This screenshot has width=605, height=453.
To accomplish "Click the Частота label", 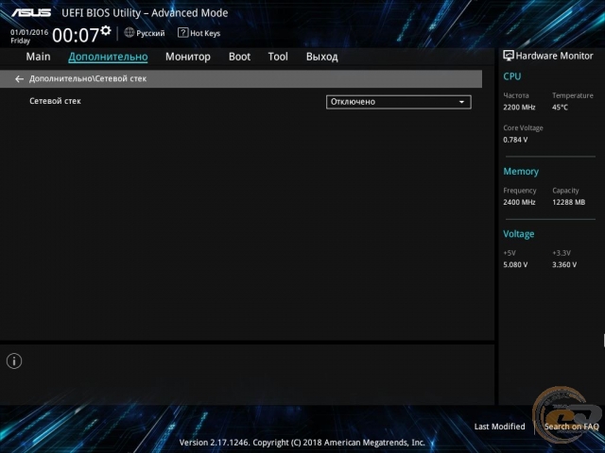I will click(516, 95).
